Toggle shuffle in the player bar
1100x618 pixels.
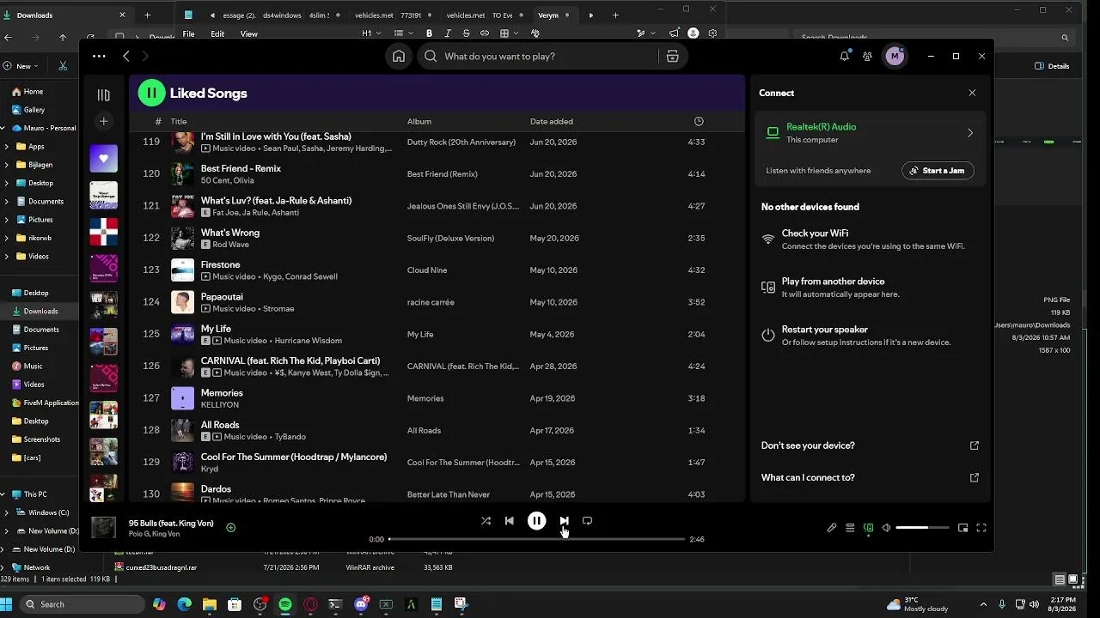pos(486,520)
